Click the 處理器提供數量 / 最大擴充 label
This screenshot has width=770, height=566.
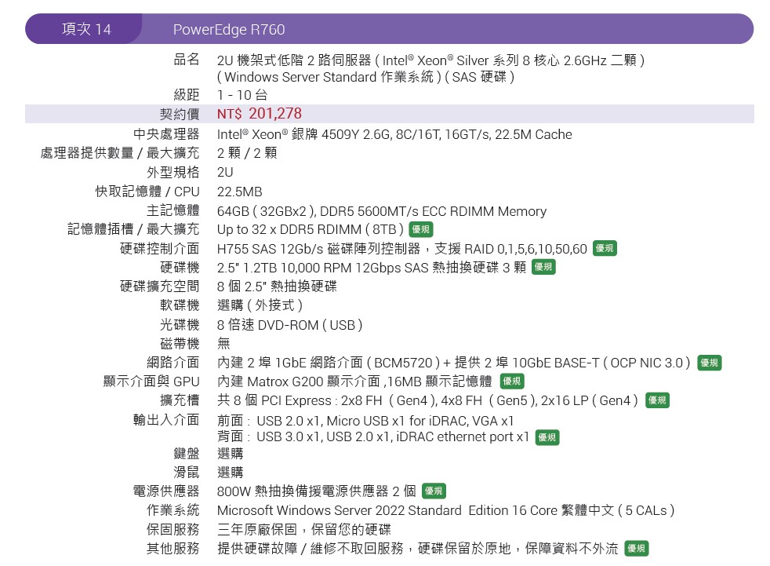tap(120, 153)
